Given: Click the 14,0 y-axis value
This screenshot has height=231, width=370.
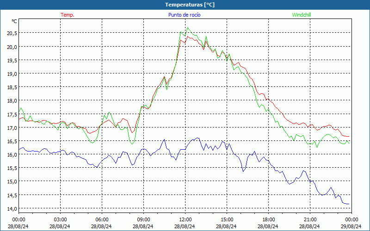Looking at the screenshot, I should [x=12, y=209].
